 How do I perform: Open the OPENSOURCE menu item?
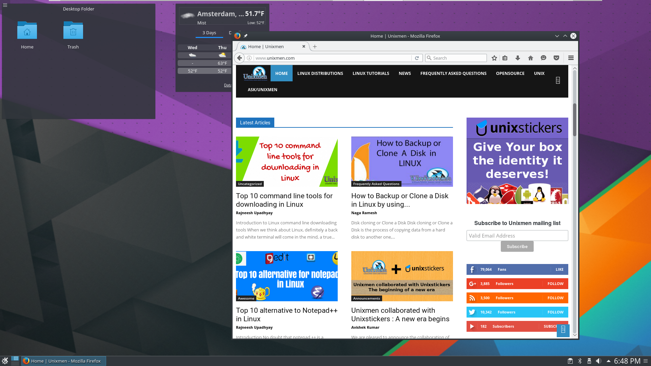click(x=510, y=73)
